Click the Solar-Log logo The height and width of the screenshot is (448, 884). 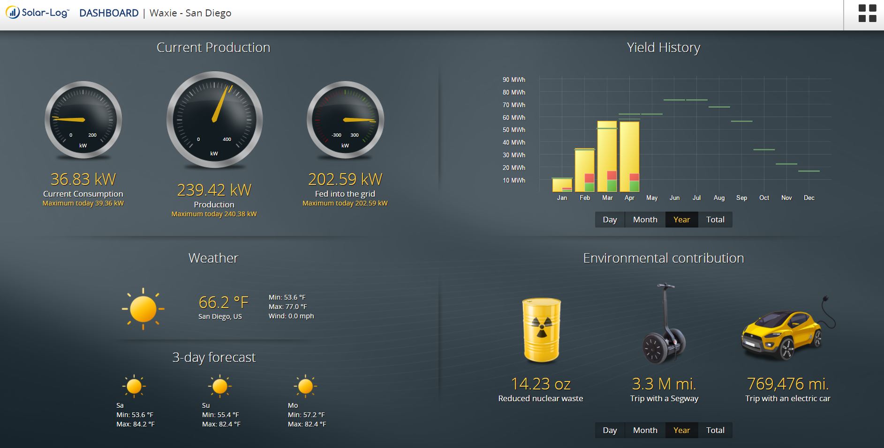pyautogui.click(x=38, y=13)
